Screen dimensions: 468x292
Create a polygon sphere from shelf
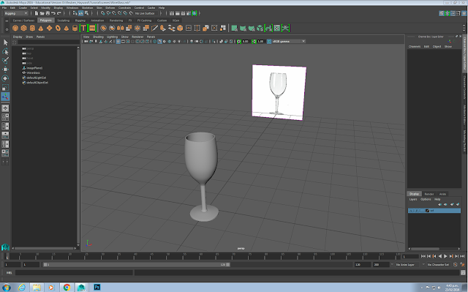click(x=15, y=28)
